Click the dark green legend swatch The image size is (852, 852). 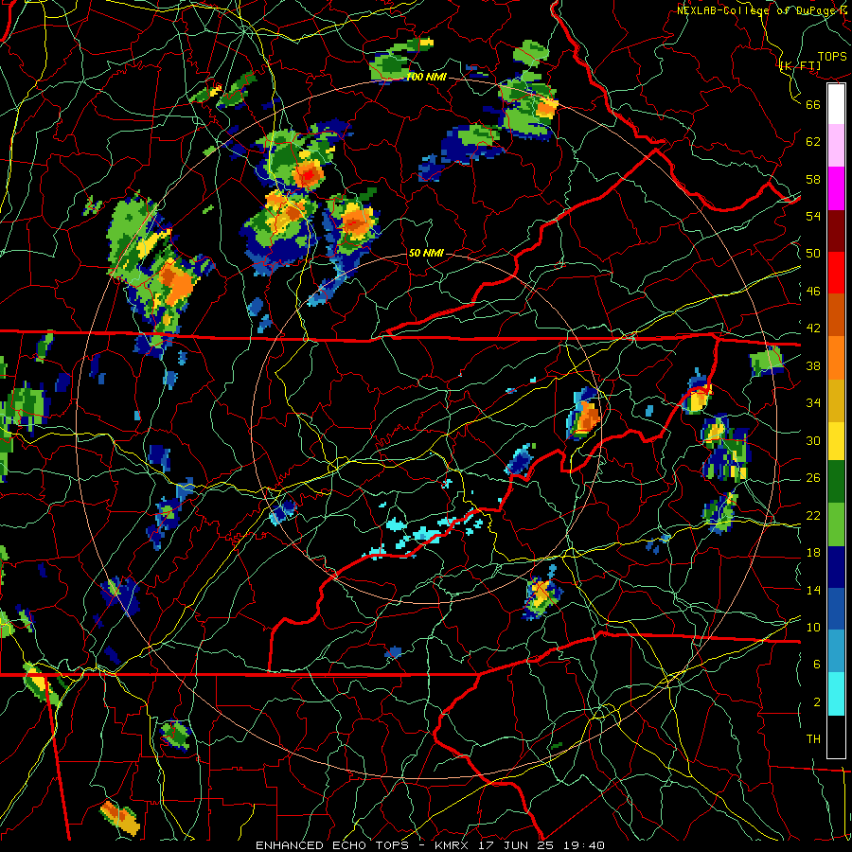(x=836, y=482)
